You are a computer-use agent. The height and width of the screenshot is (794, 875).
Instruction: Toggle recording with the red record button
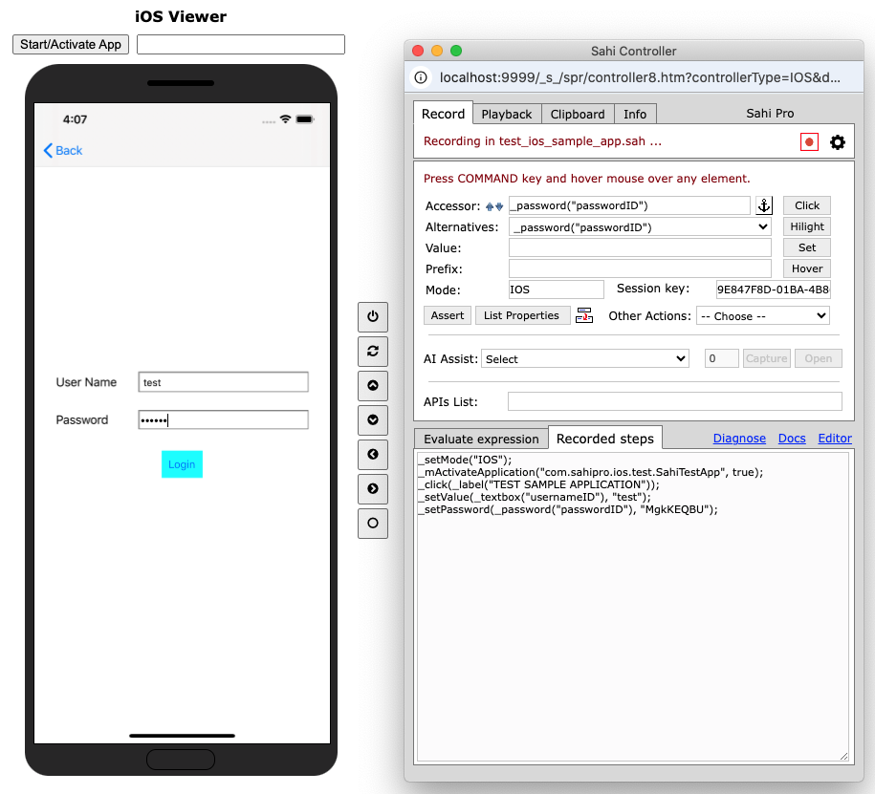point(809,142)
